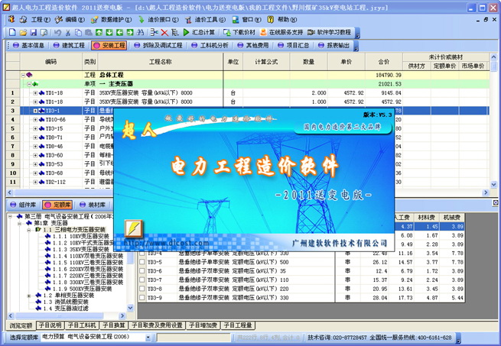Select the 定额库 radio tab
This screenshot has width=501, height=346.
[x=57, y=205]
